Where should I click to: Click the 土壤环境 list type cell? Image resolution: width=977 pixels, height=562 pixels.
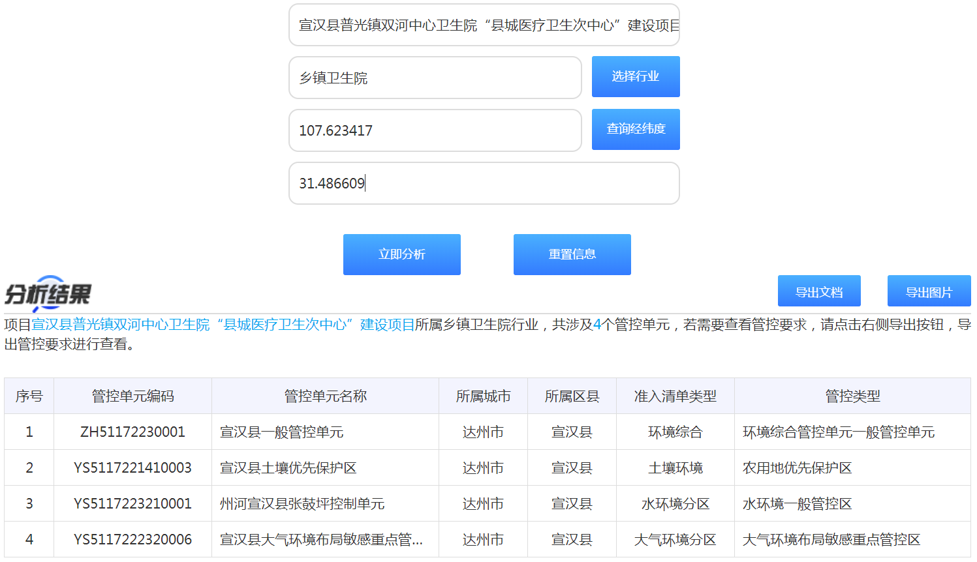click(675, 467)
